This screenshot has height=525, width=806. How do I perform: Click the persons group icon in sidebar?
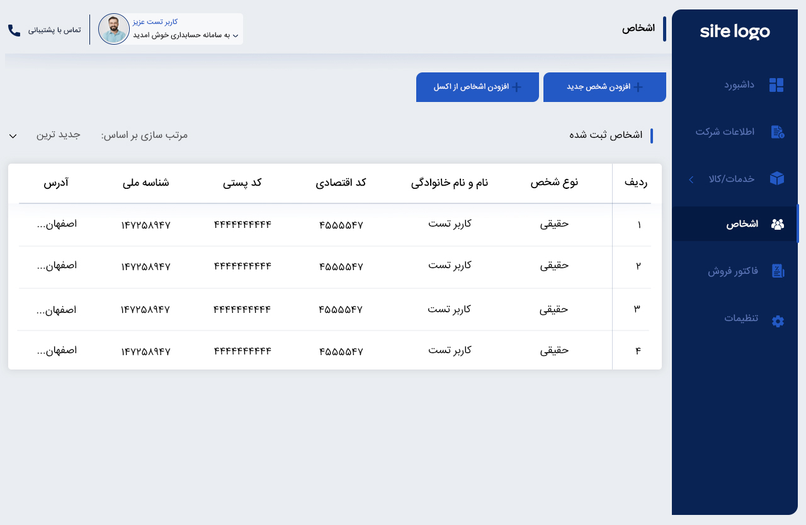coord(778,224)
